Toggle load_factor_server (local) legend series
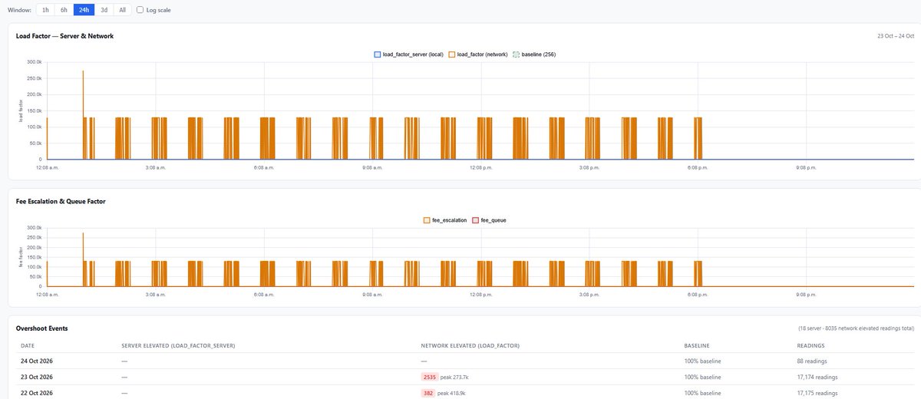This screenshot has width=921, height=399. pyautogui.click(x=409, y=54)
